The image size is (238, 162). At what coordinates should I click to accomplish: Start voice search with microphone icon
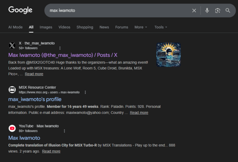(x=207, y=10)
